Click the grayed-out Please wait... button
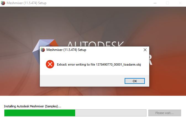Viewport: 186px width, 119px height. point(164,113)
